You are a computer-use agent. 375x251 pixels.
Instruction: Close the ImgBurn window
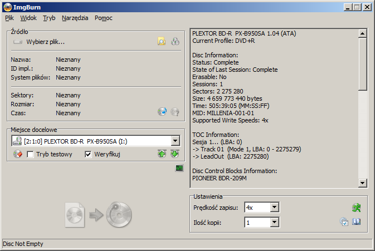pyautogui.click(x=367, y=7)
